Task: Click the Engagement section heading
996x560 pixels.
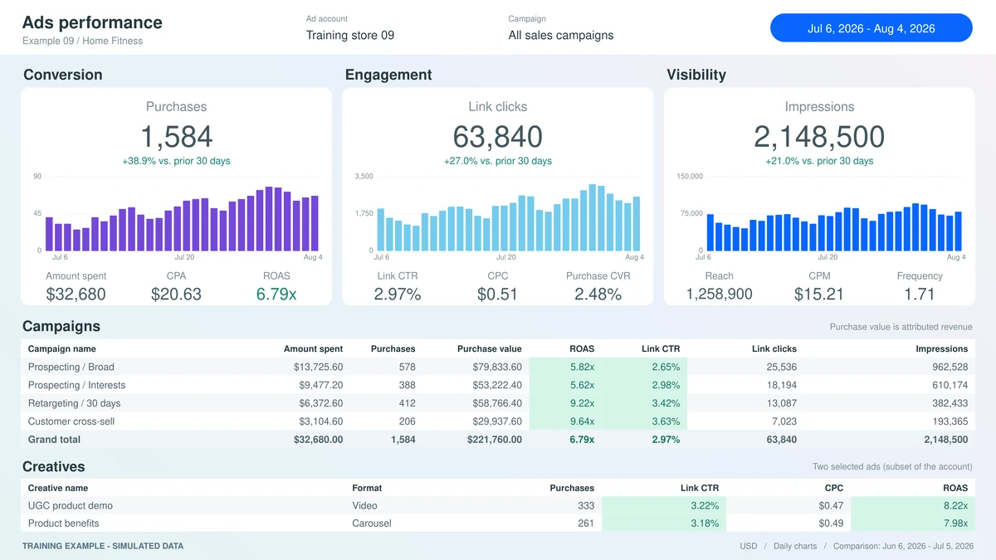Action: pyautogui.click(x=388, y=75)
